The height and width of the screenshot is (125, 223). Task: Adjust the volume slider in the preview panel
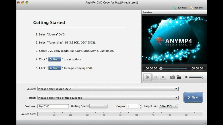(x=197, y=77)
